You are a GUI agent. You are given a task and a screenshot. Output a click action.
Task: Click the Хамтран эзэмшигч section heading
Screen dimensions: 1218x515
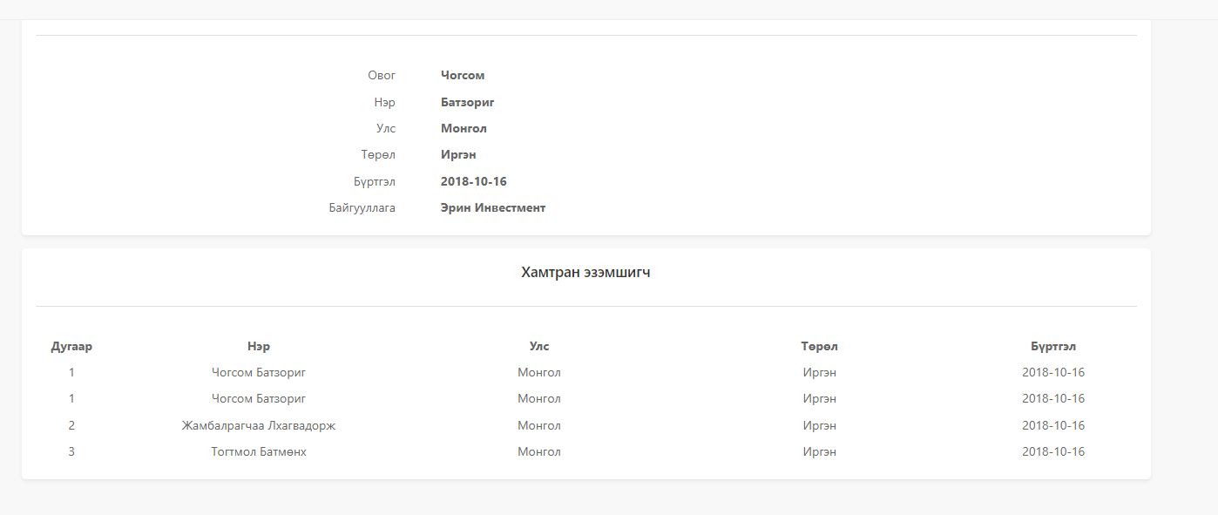pos(585,273)
